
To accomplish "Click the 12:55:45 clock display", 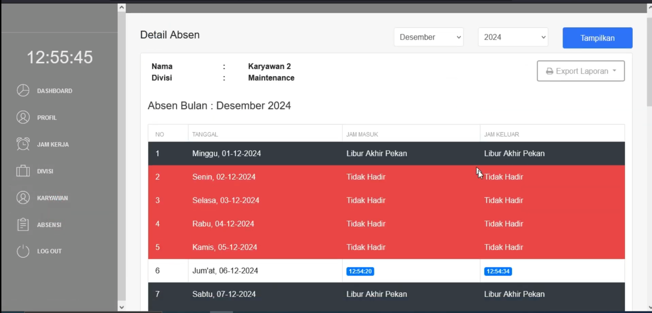I will pyautogui.click(x=60, y=57).
